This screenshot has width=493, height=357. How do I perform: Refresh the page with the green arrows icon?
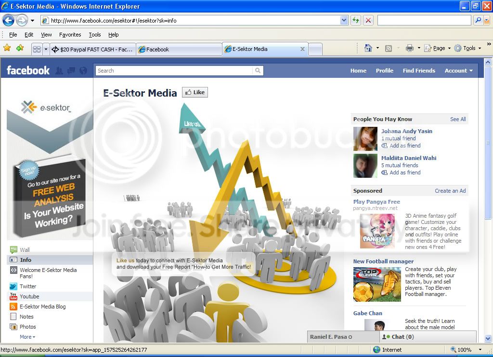coord(356,20)
